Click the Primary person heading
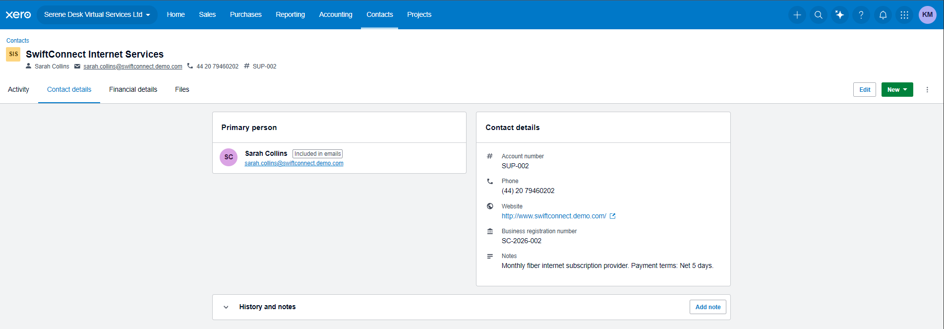The image size is (944, 329). click(x=249, y=128)
